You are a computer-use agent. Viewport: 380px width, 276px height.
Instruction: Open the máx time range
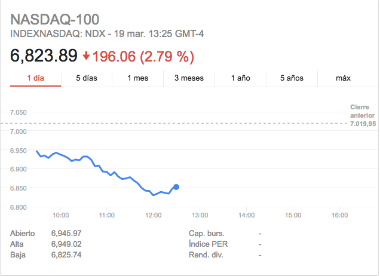pyautogui.click(x=343, y=78)
